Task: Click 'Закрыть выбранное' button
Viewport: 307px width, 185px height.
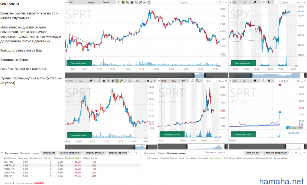Action: coord(70,153)
